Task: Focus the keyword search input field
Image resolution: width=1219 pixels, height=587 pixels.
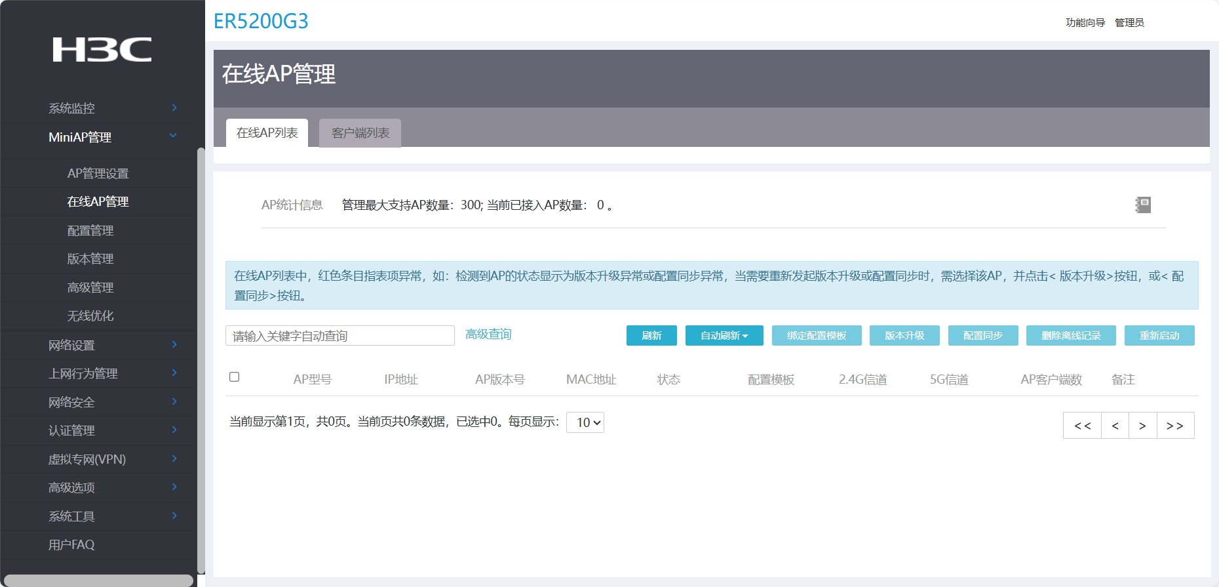Action: pos(339,336)
